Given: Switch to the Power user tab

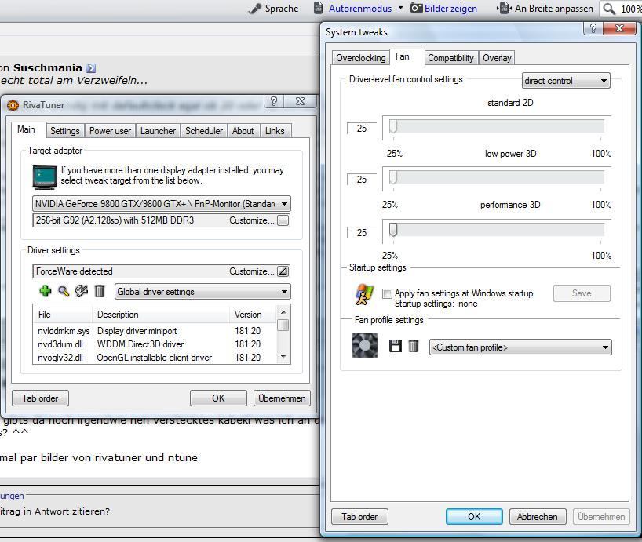Looking at the screenshot, I should (x=110, y=131).
